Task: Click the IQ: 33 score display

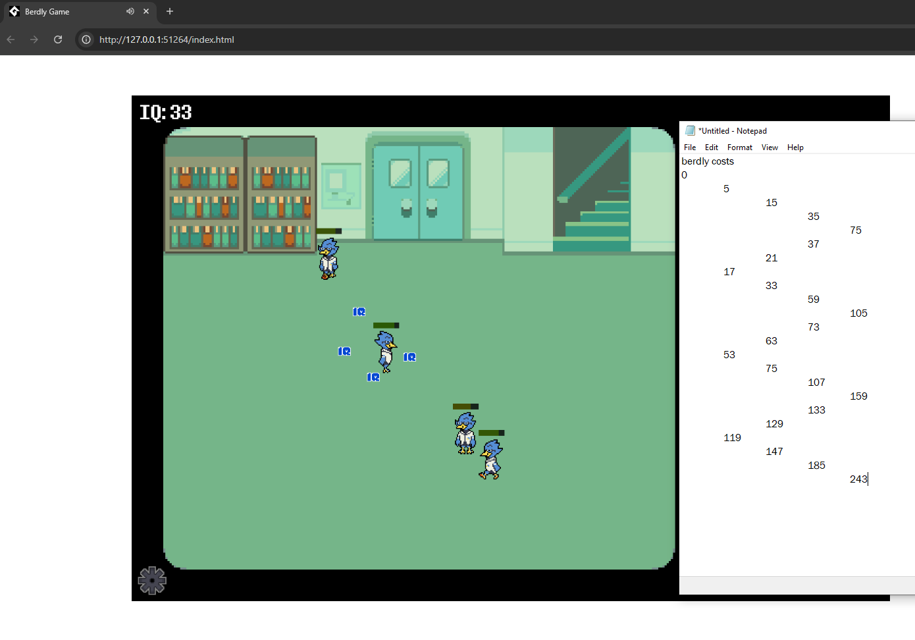Action: coord(166,112)
